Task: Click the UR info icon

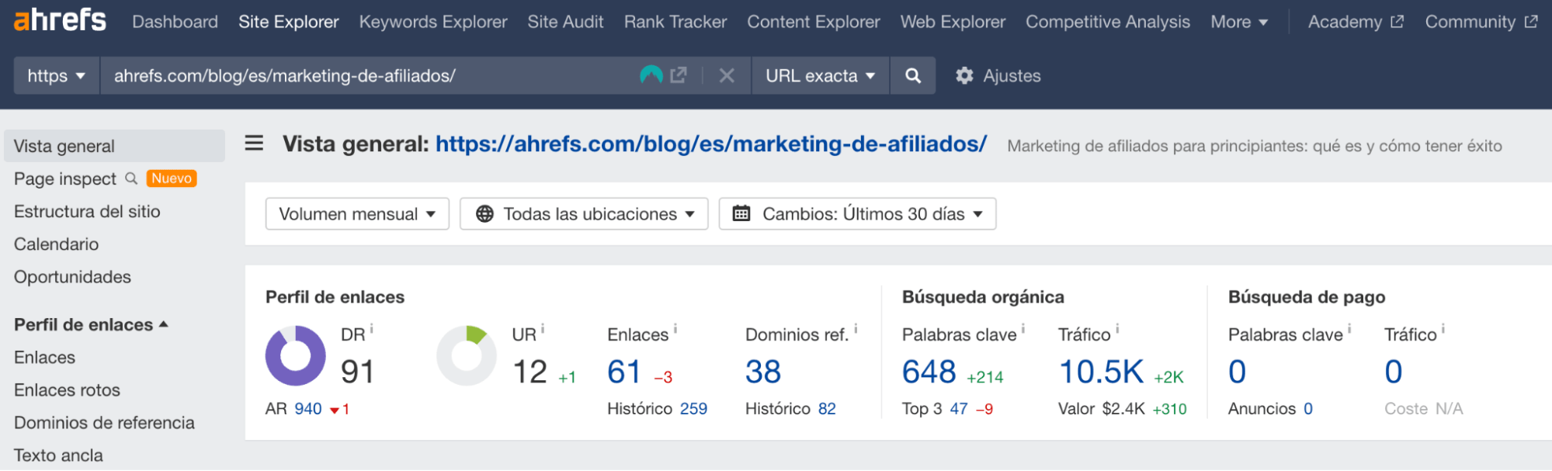Action: pos(543,329)
